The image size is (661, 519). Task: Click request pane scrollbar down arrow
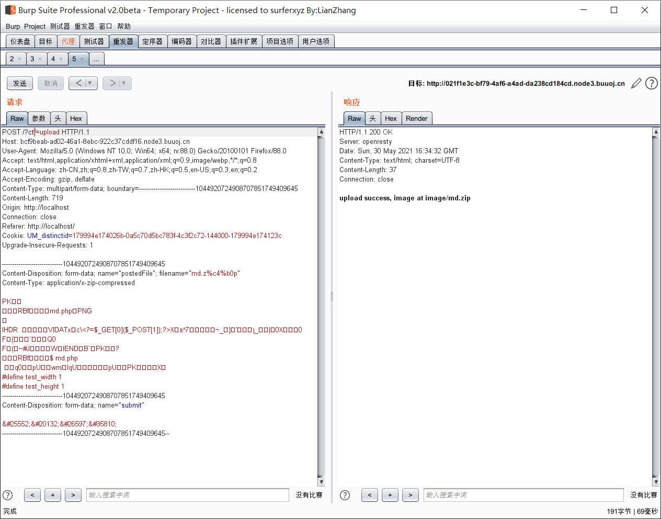point(321,482)
